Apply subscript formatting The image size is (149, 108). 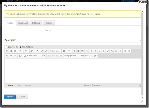pyautogui.click(x=112, y=51)
